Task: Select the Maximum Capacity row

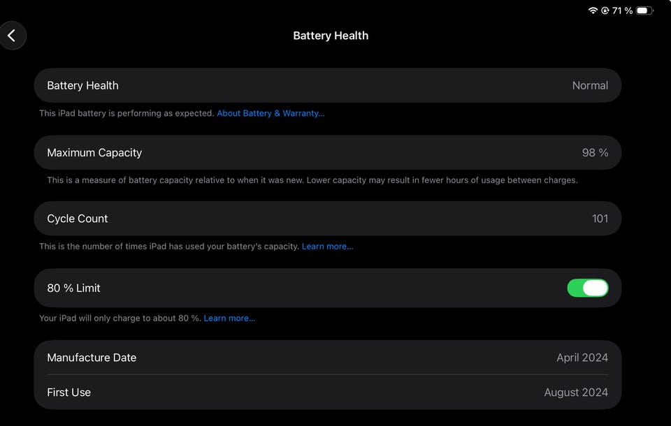Action: [x=327, y=153]
